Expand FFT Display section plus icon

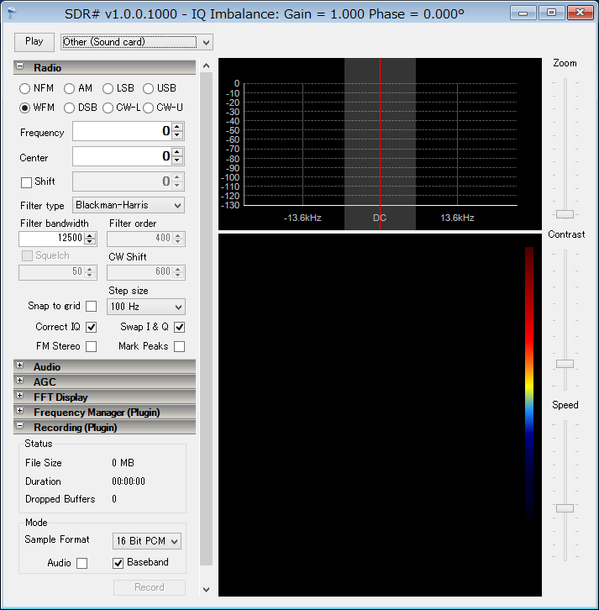point(20,397)
